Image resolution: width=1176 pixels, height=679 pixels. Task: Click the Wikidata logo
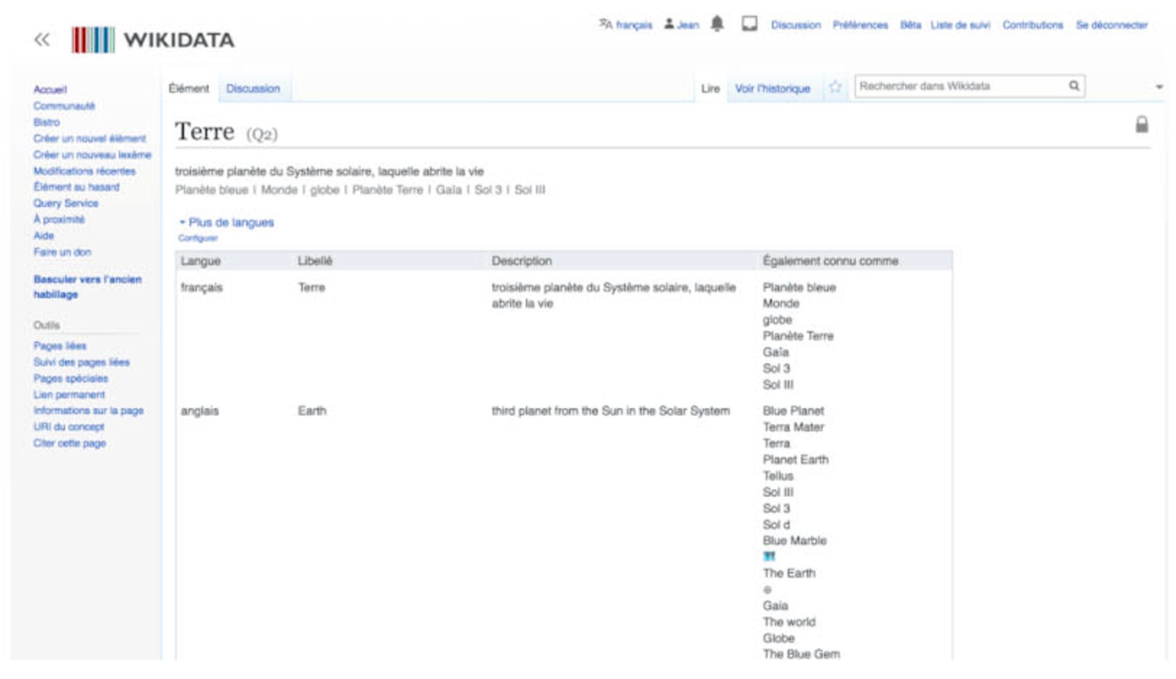coord(153,40)
